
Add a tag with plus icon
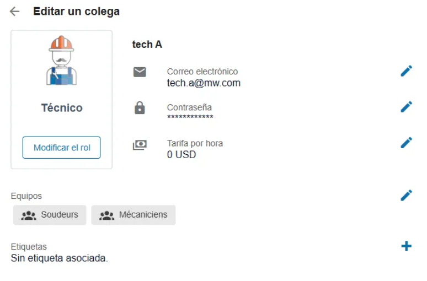(406, 246)
